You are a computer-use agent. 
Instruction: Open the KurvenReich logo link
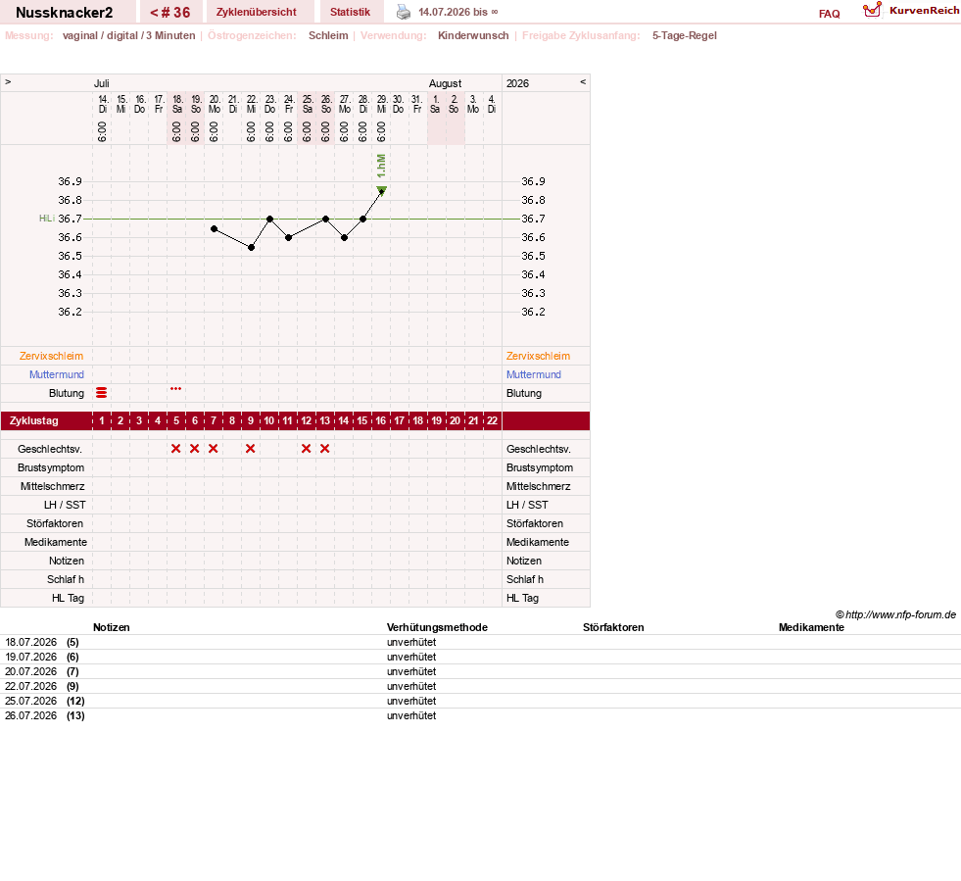pyautogui.click(x=911, y=11)
